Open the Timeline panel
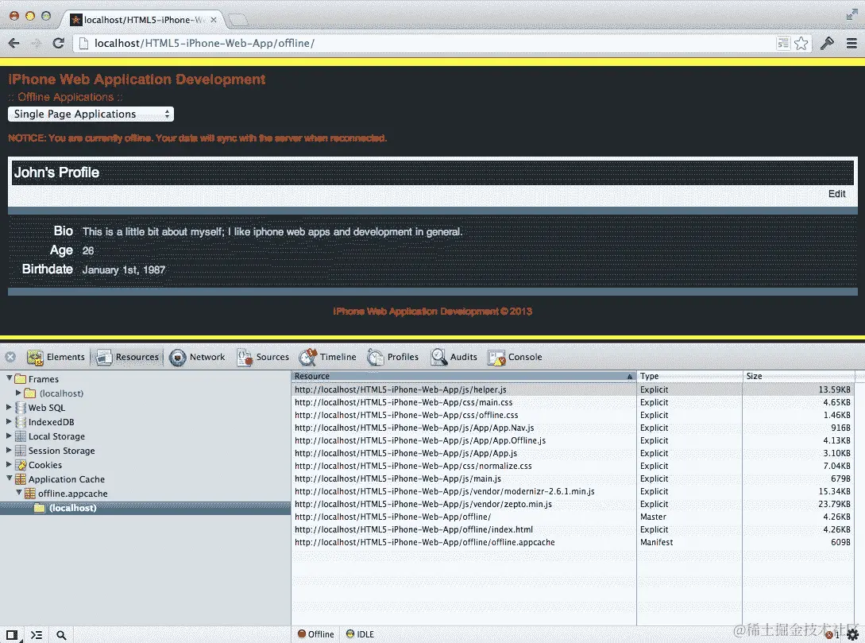 point(328,357)
